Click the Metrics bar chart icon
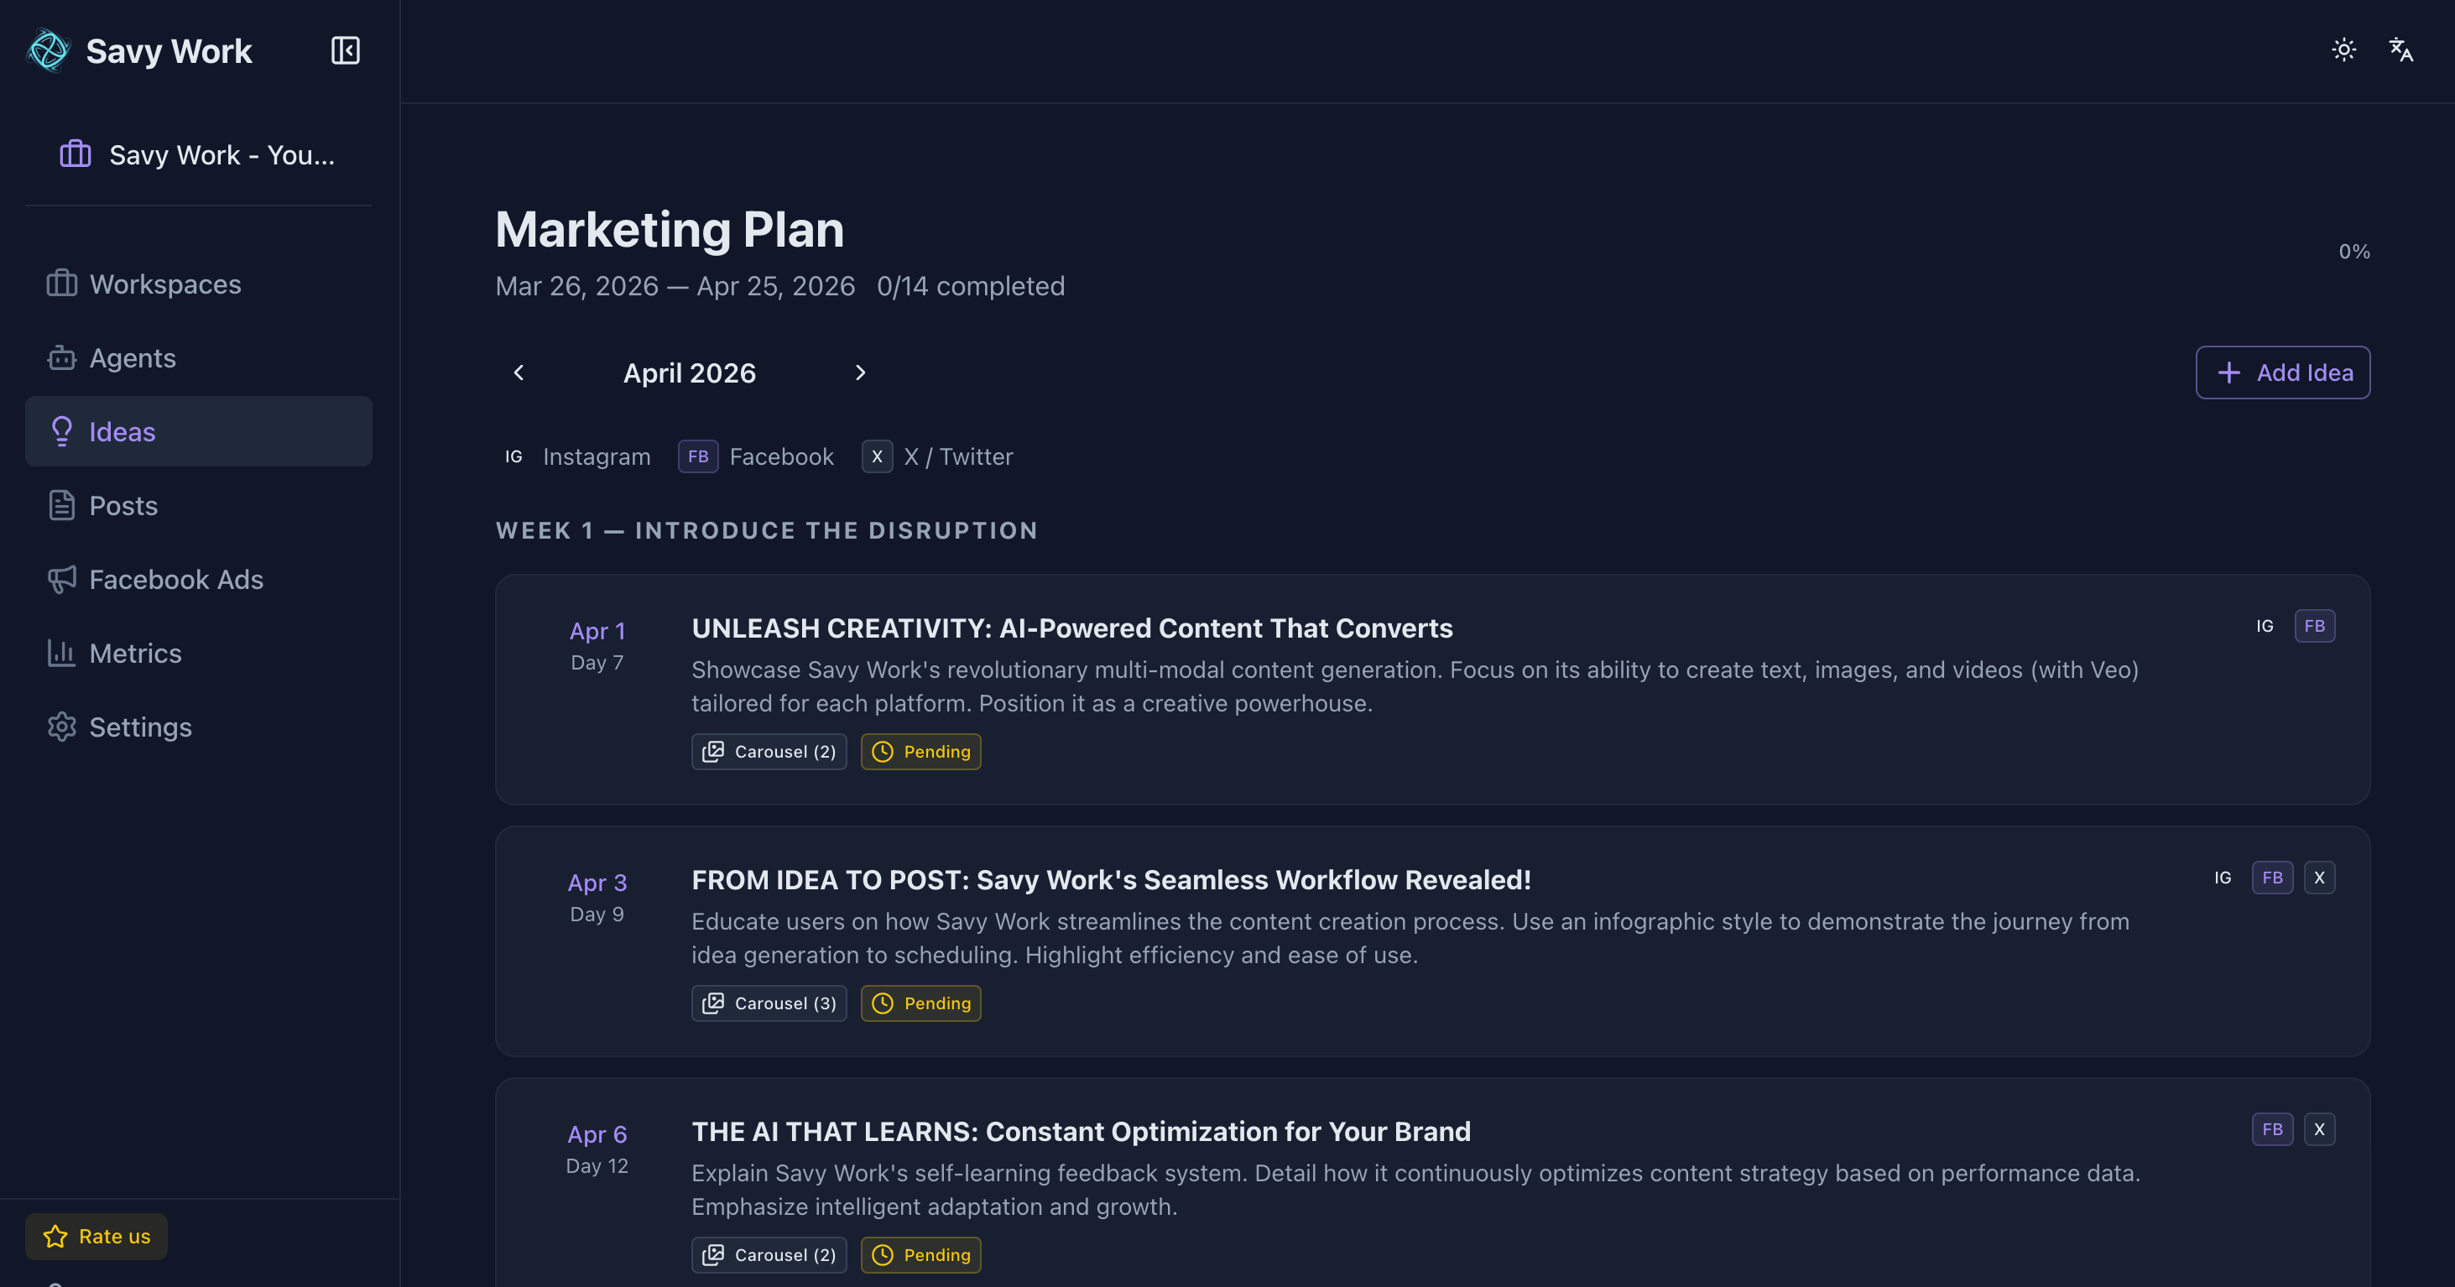This screenshot has width=2455, height=1287. (x=62, y=654)
